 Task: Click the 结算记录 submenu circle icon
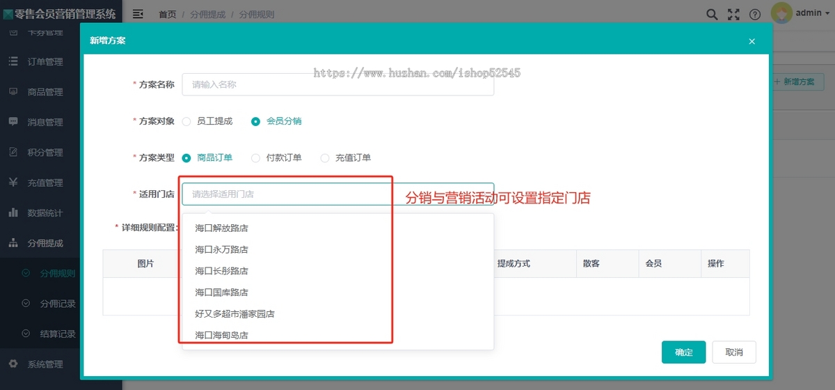point(26,334)
